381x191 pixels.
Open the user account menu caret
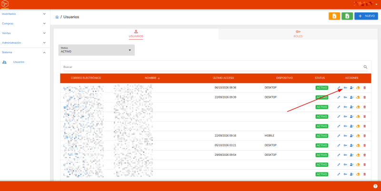pyautogui.click(x=376, y=4)
